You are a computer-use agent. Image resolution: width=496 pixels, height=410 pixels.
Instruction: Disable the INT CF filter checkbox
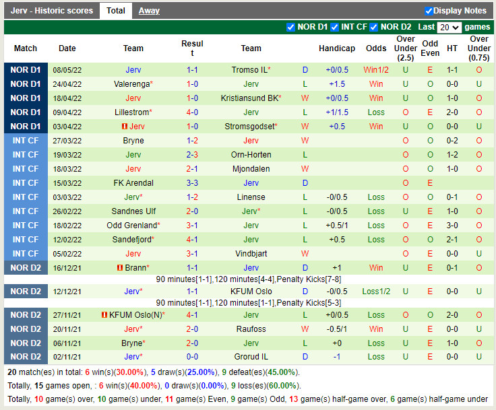(334, 27)
